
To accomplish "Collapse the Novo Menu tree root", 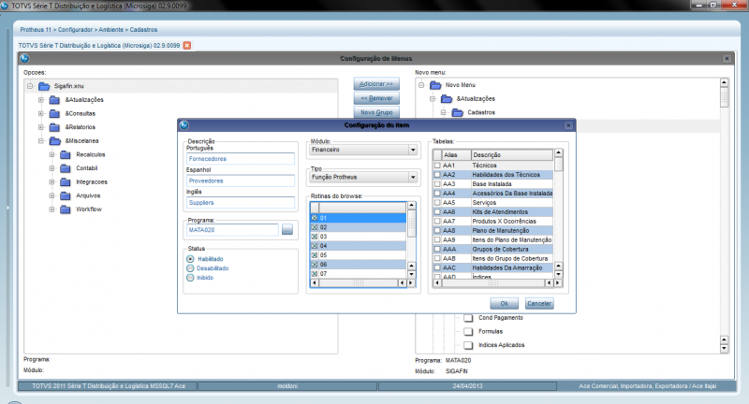I will click(421, 85).
